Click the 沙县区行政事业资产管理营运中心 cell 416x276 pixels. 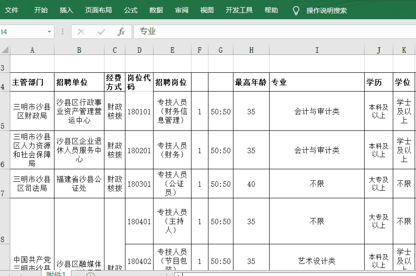79,111
